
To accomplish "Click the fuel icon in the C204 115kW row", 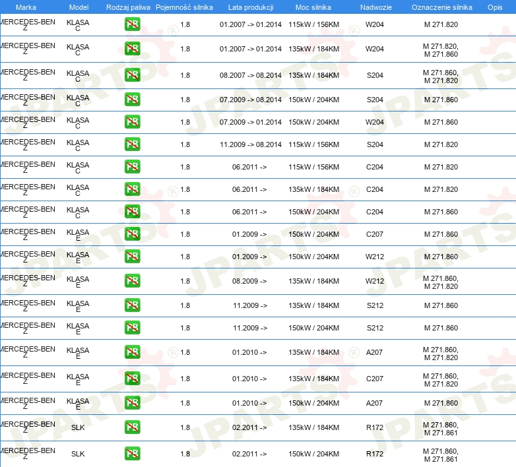I will coord(132,167).
